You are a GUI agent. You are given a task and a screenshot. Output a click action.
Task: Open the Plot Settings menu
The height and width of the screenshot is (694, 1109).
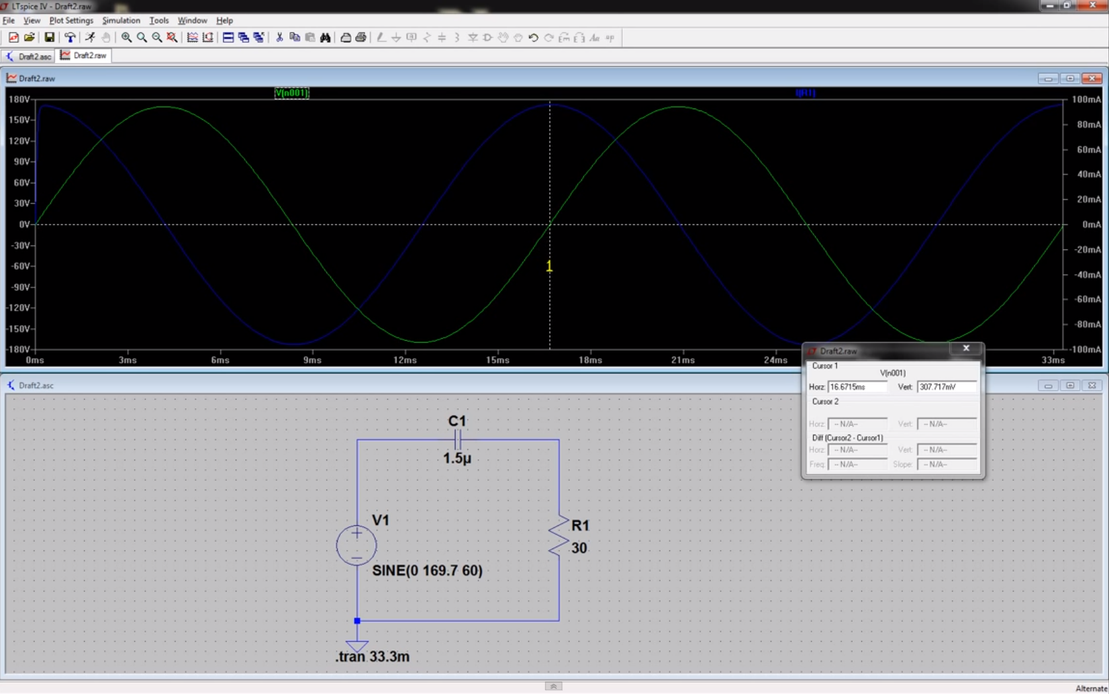(x=71, y=21)
